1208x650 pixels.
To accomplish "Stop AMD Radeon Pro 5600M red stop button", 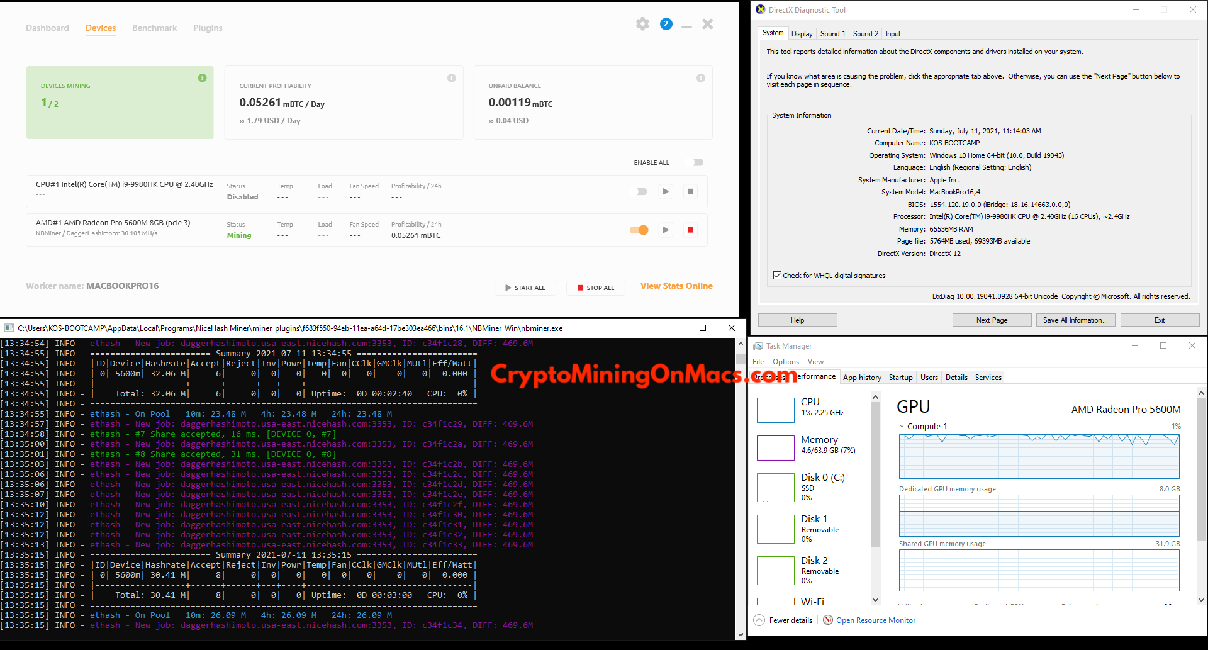I will [x=690, y=230].
